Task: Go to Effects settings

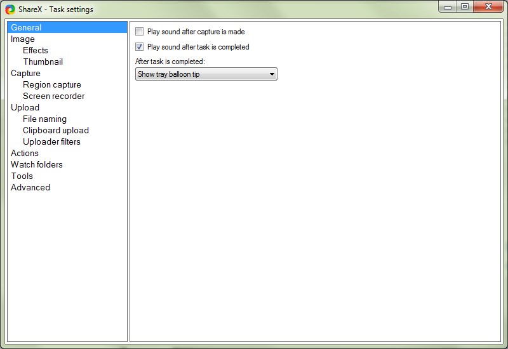Action: (x=36, y=51)
